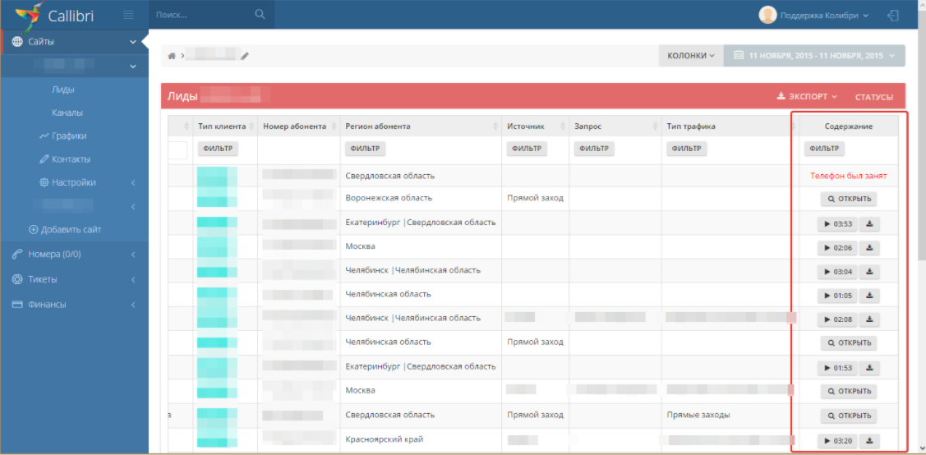
Task: Click the Содержание column header
Action: coord(849,126)
